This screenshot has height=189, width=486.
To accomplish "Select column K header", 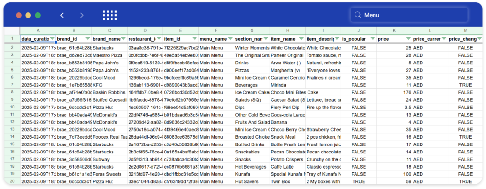I will pos(394,31).
